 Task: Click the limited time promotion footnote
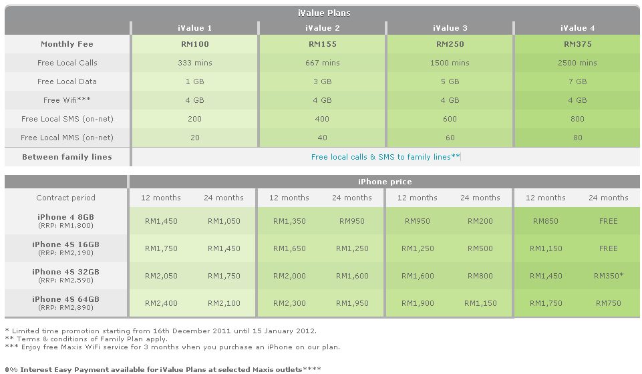pyautogui.click(x=160, y=331)
